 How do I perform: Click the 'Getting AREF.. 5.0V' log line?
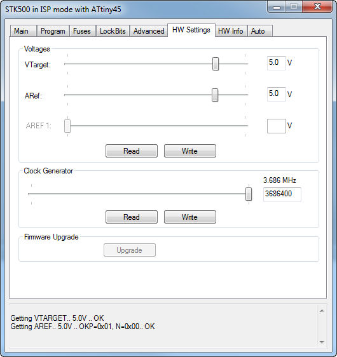[x=83, y=327]
